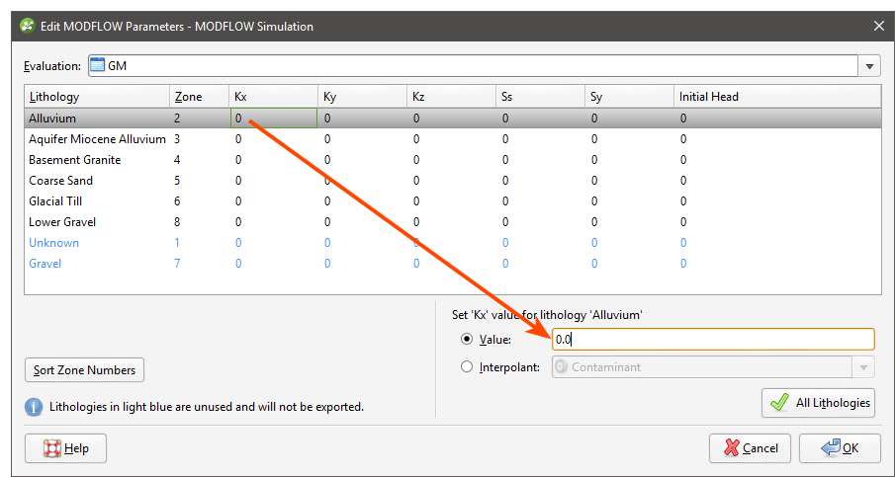The width and height of the screenshot is (895, 477).
Task: Sort by the Zone column header
Action: 199,97
